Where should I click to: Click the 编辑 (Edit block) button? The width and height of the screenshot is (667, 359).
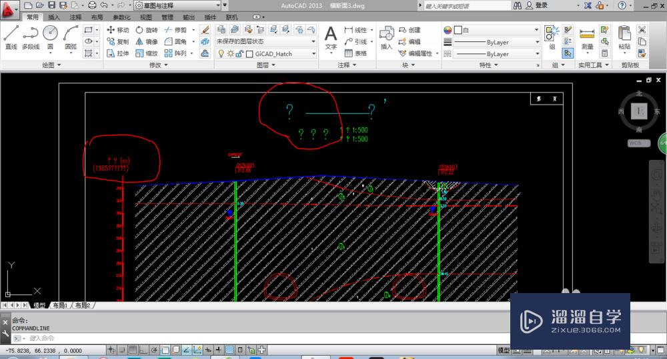pyautogui.click(x=410, y=42)
